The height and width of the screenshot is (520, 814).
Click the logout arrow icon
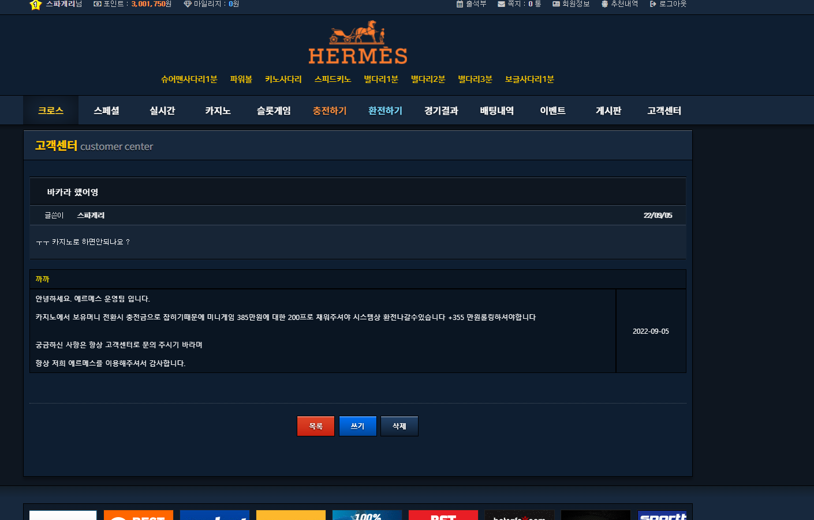tap(653, 4)
